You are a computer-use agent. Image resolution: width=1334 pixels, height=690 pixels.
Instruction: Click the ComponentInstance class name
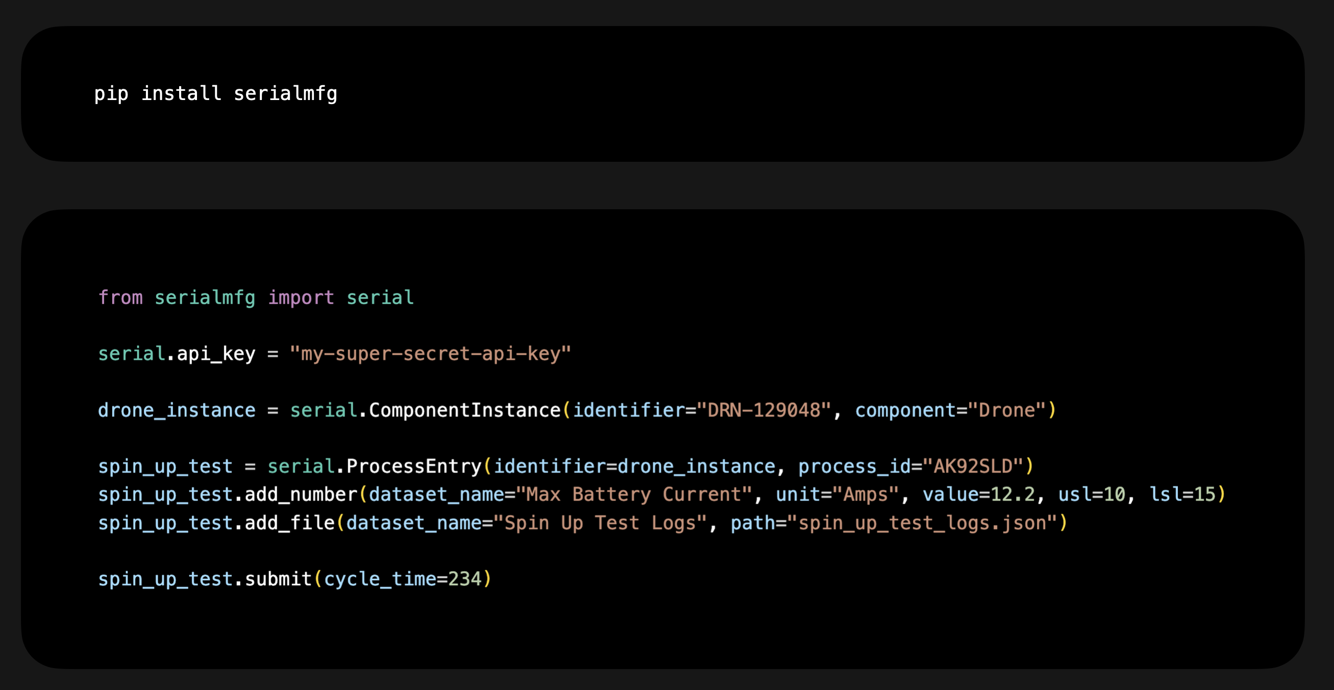click(464, 410)
